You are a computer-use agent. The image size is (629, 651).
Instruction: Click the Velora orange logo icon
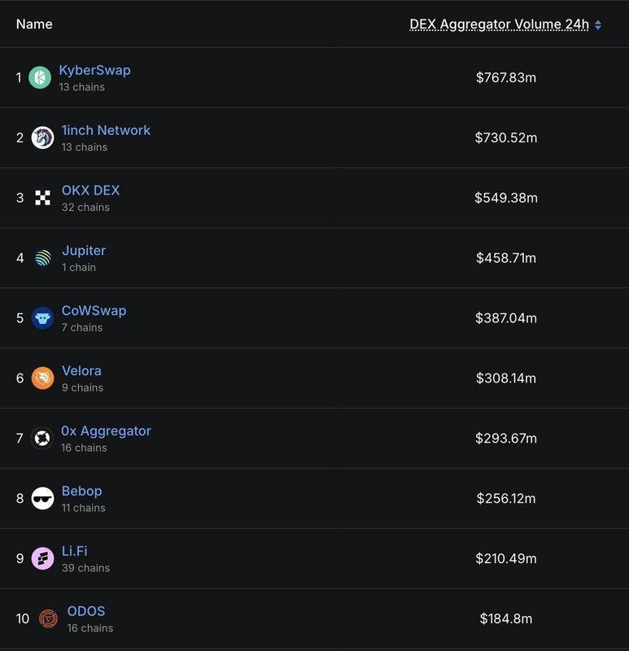(x=42, y=378)
